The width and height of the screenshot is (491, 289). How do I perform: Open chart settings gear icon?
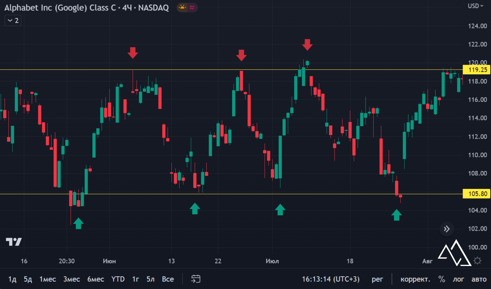coord(478,261)
